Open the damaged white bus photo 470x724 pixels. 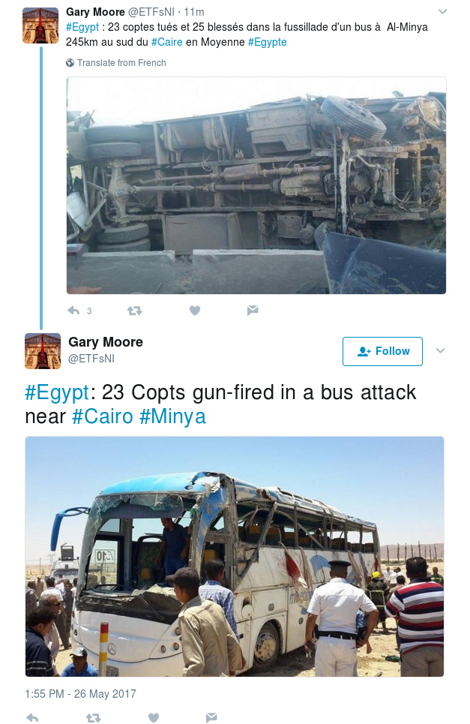click(235, 557)
